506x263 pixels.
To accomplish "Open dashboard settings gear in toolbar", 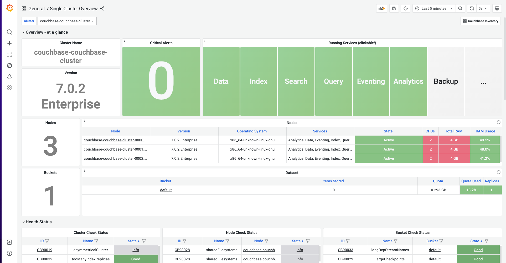I will tap(406, 8).
